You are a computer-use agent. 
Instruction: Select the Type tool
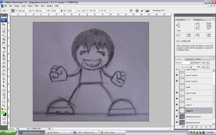tap(4, 82)
